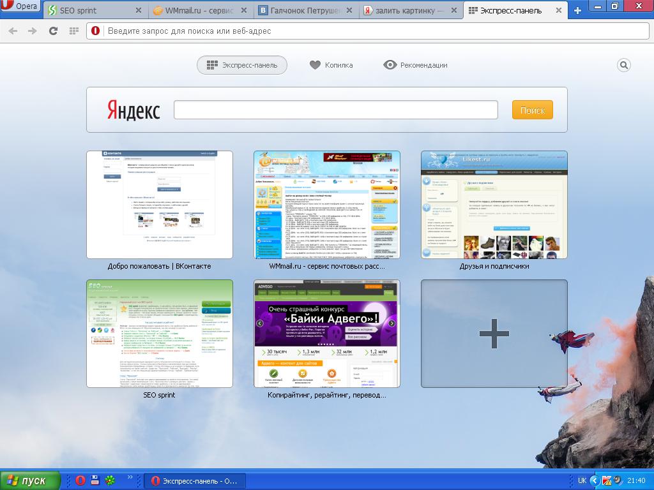Click the Добро пожаловать | ВКонтакте caption

point(159,266)
